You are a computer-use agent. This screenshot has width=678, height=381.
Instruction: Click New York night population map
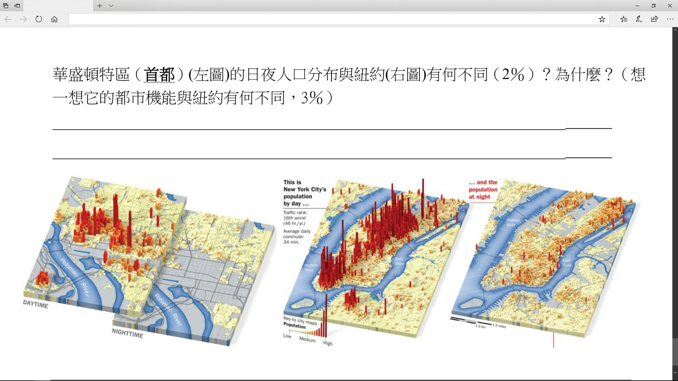544,259
